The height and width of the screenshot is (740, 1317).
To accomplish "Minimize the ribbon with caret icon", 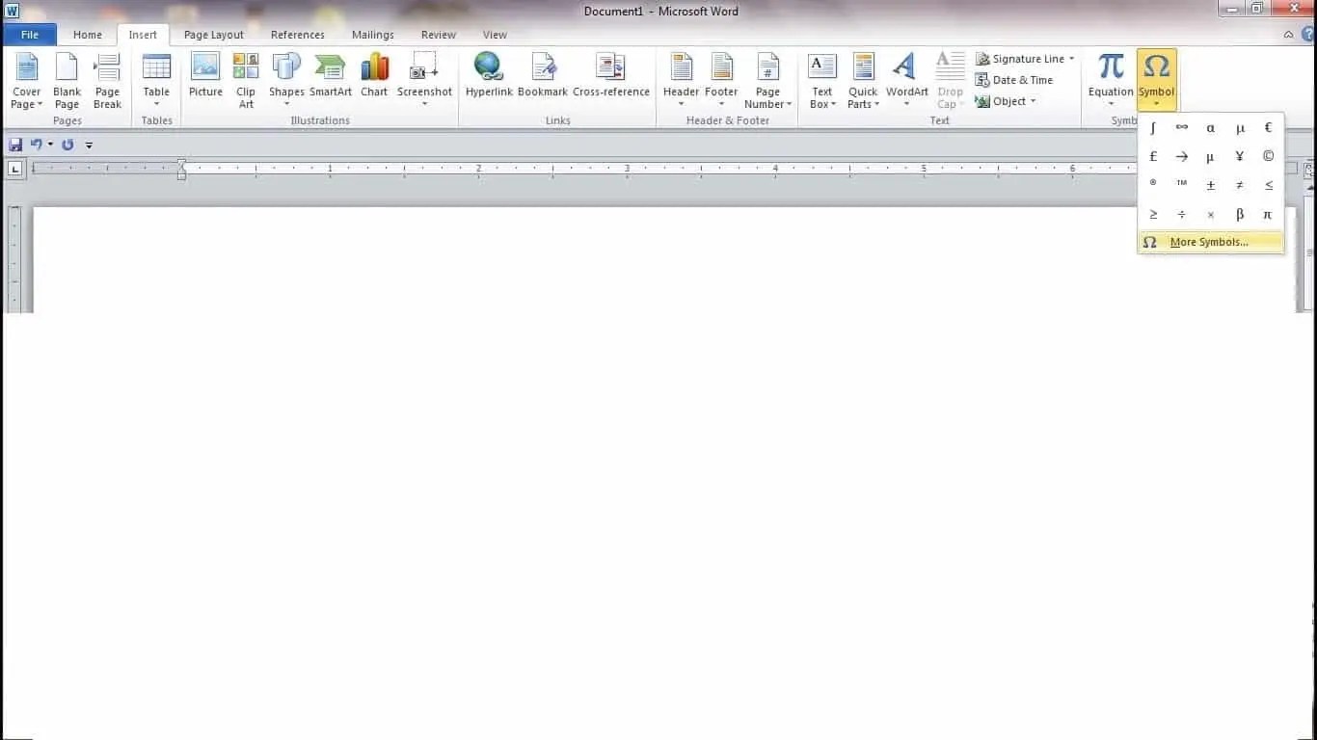I will tap(1289, 35).
